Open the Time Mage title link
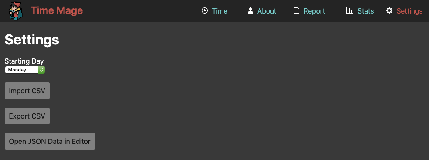 [x=57, y=11]
